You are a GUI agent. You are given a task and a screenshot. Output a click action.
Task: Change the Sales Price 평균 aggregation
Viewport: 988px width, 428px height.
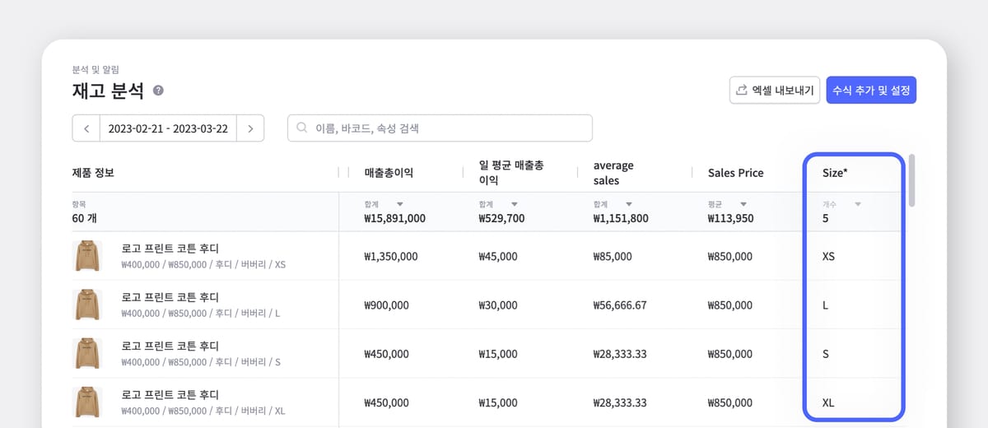(x=743, y=204)
